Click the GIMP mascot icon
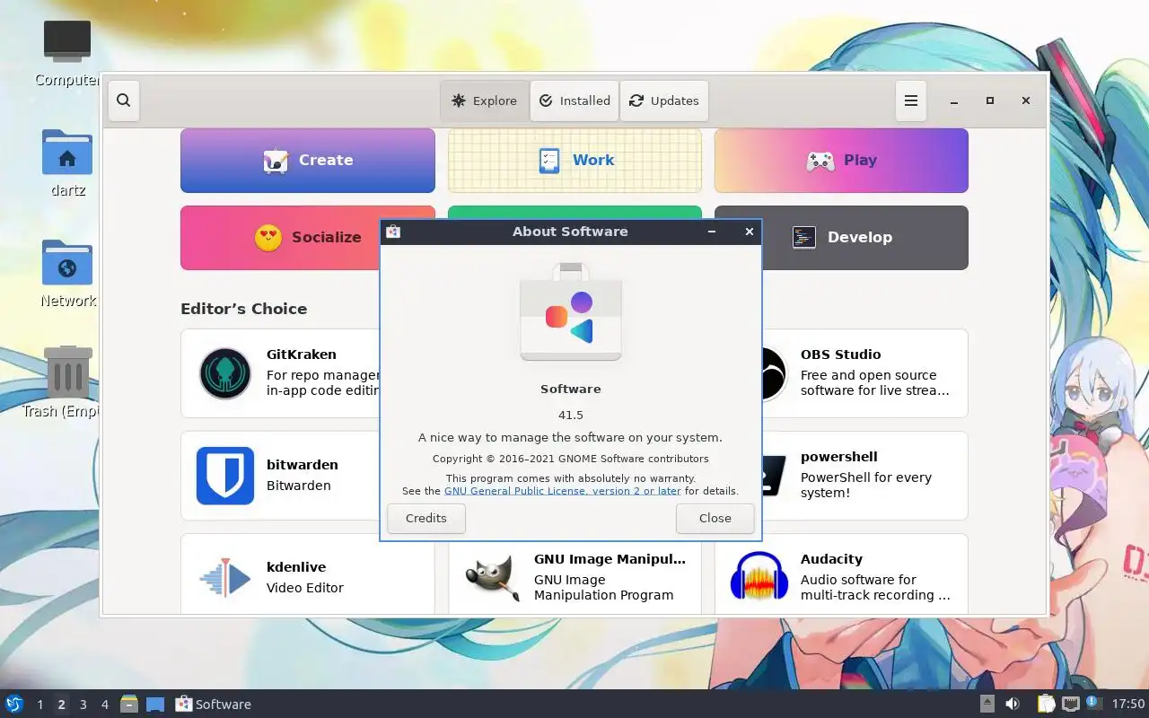This screenshot has width=1149, height=718. (492, 579)
